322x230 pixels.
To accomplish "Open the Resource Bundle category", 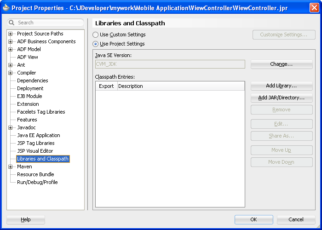I will [35, 174].
